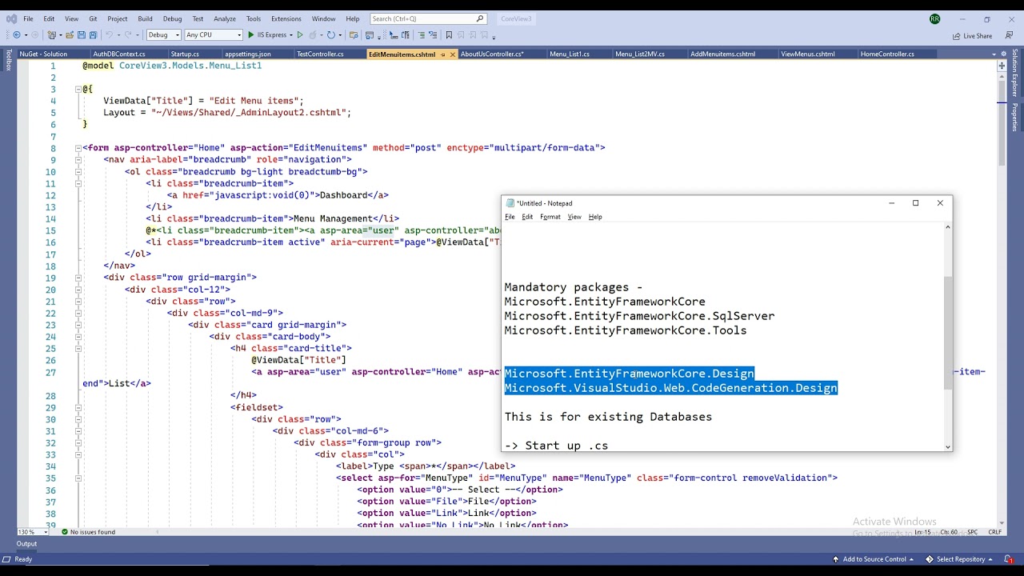Collapse the form block at line 8
Image resolution: width=1024 pixels, height=576 pixels.
pyautogui.click(x=78, y=148)
